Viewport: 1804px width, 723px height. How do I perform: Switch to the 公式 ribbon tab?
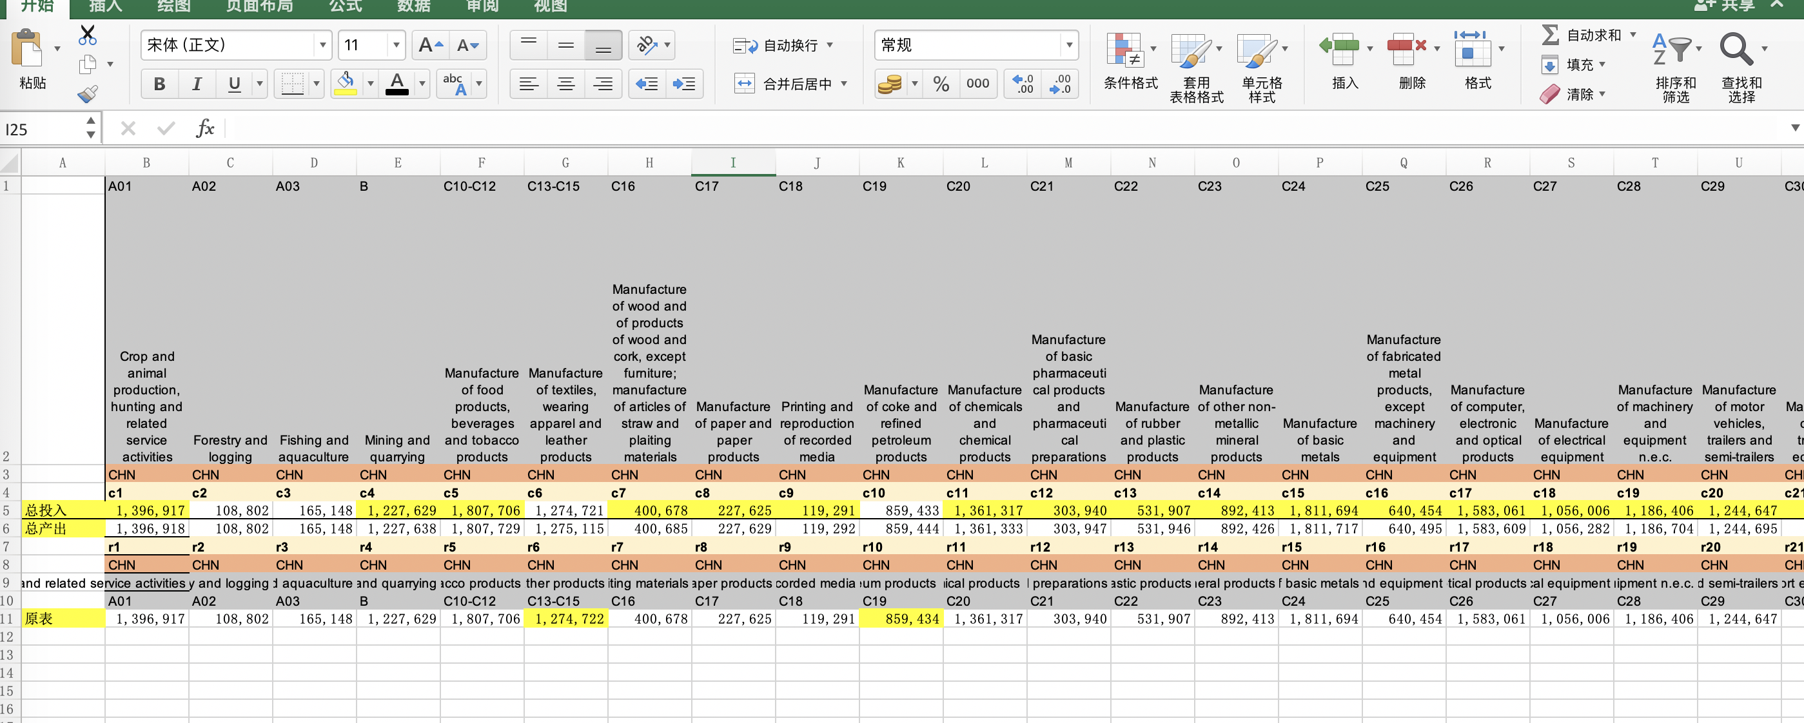(345, 6)
